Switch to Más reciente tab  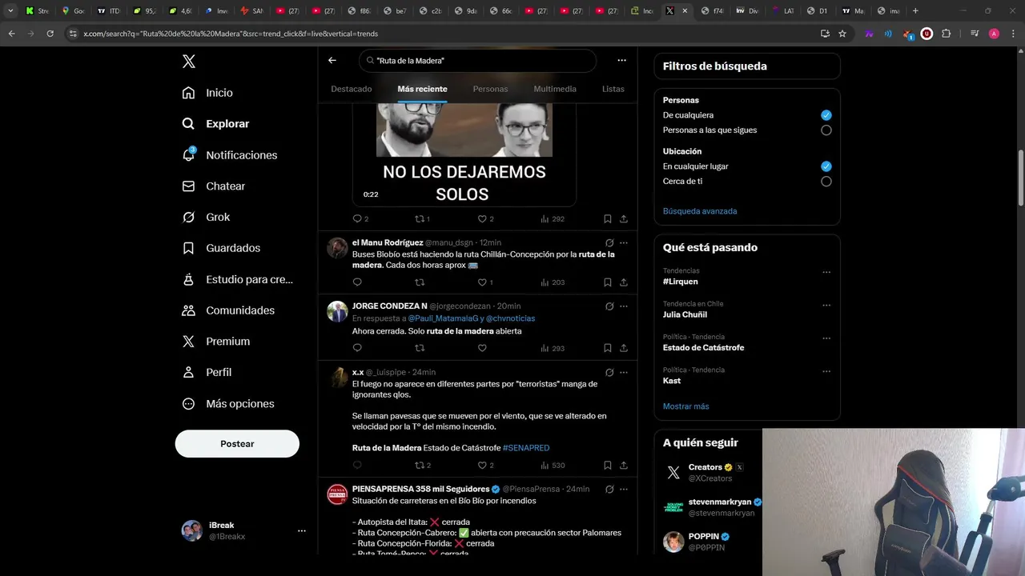[x=422, y=89]
